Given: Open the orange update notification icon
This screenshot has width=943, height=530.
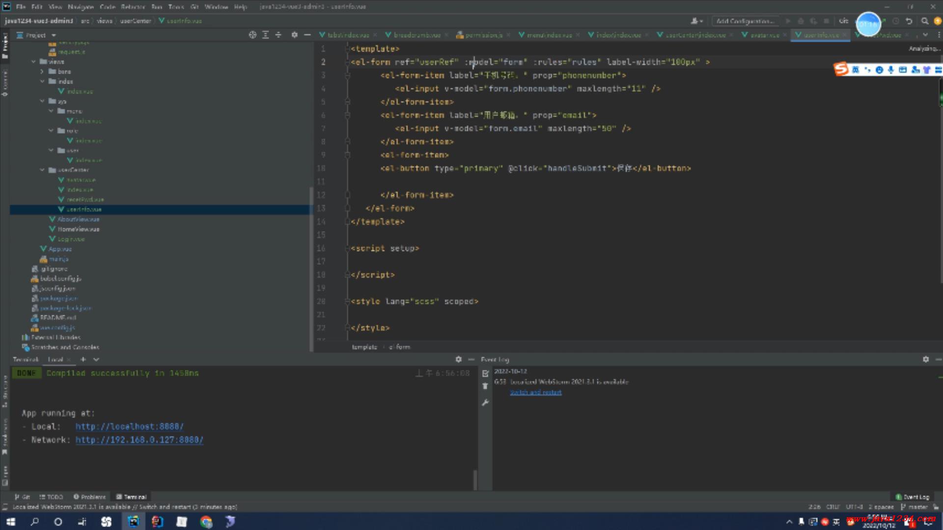Looking at the screenshot, I should (937, 21).
